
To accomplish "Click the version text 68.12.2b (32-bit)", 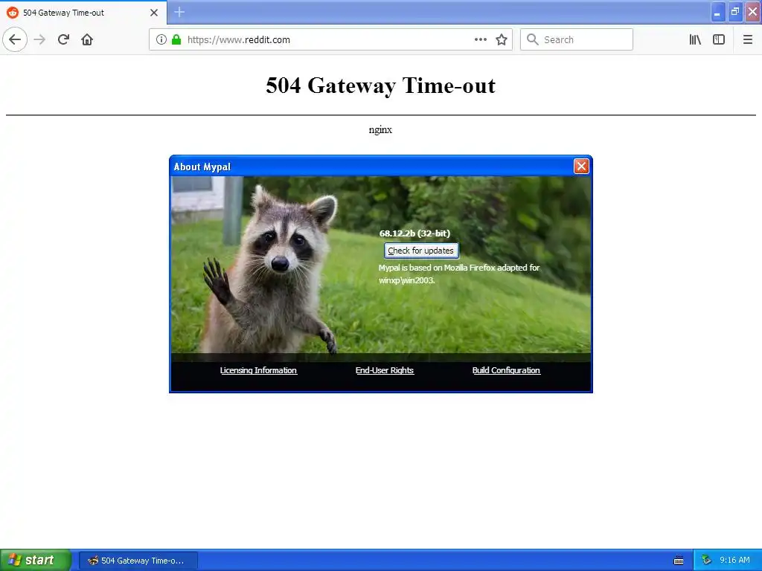I will (414, 233).
